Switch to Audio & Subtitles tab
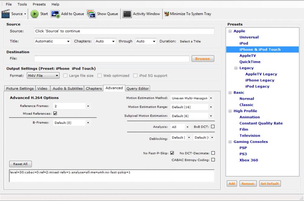 [67, 88]
